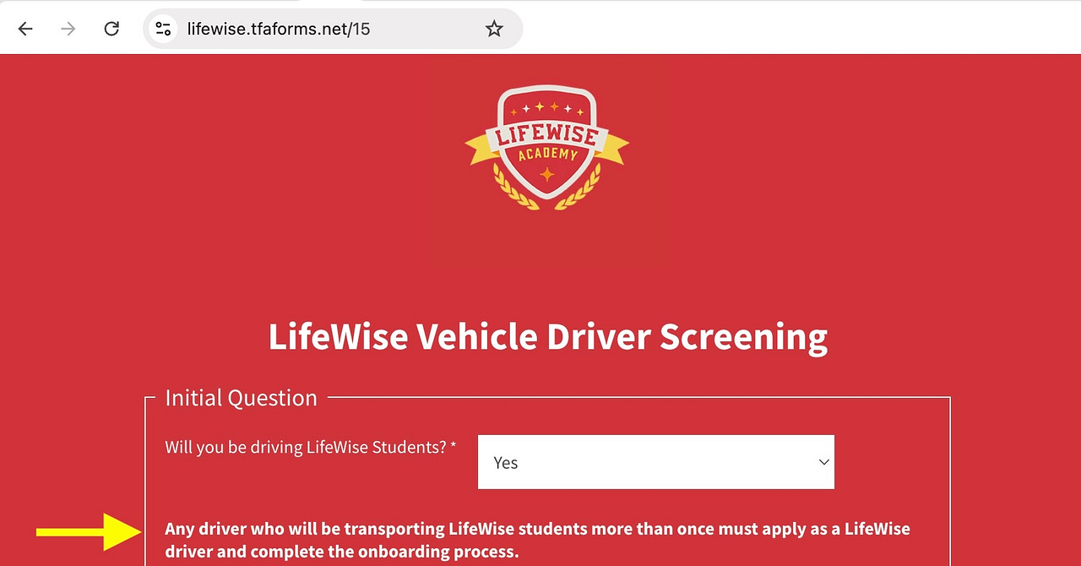Click the "Will you be driving LifeWise Students?" label

(x=310, y=447)
